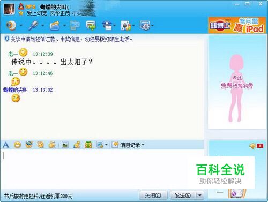The height and width of the screenshot is (202, 268).
Task: Minimize the chat window
Action: point(237,4)
